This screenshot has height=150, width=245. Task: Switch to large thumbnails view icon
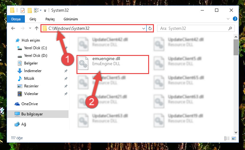(x=234, y=138)
